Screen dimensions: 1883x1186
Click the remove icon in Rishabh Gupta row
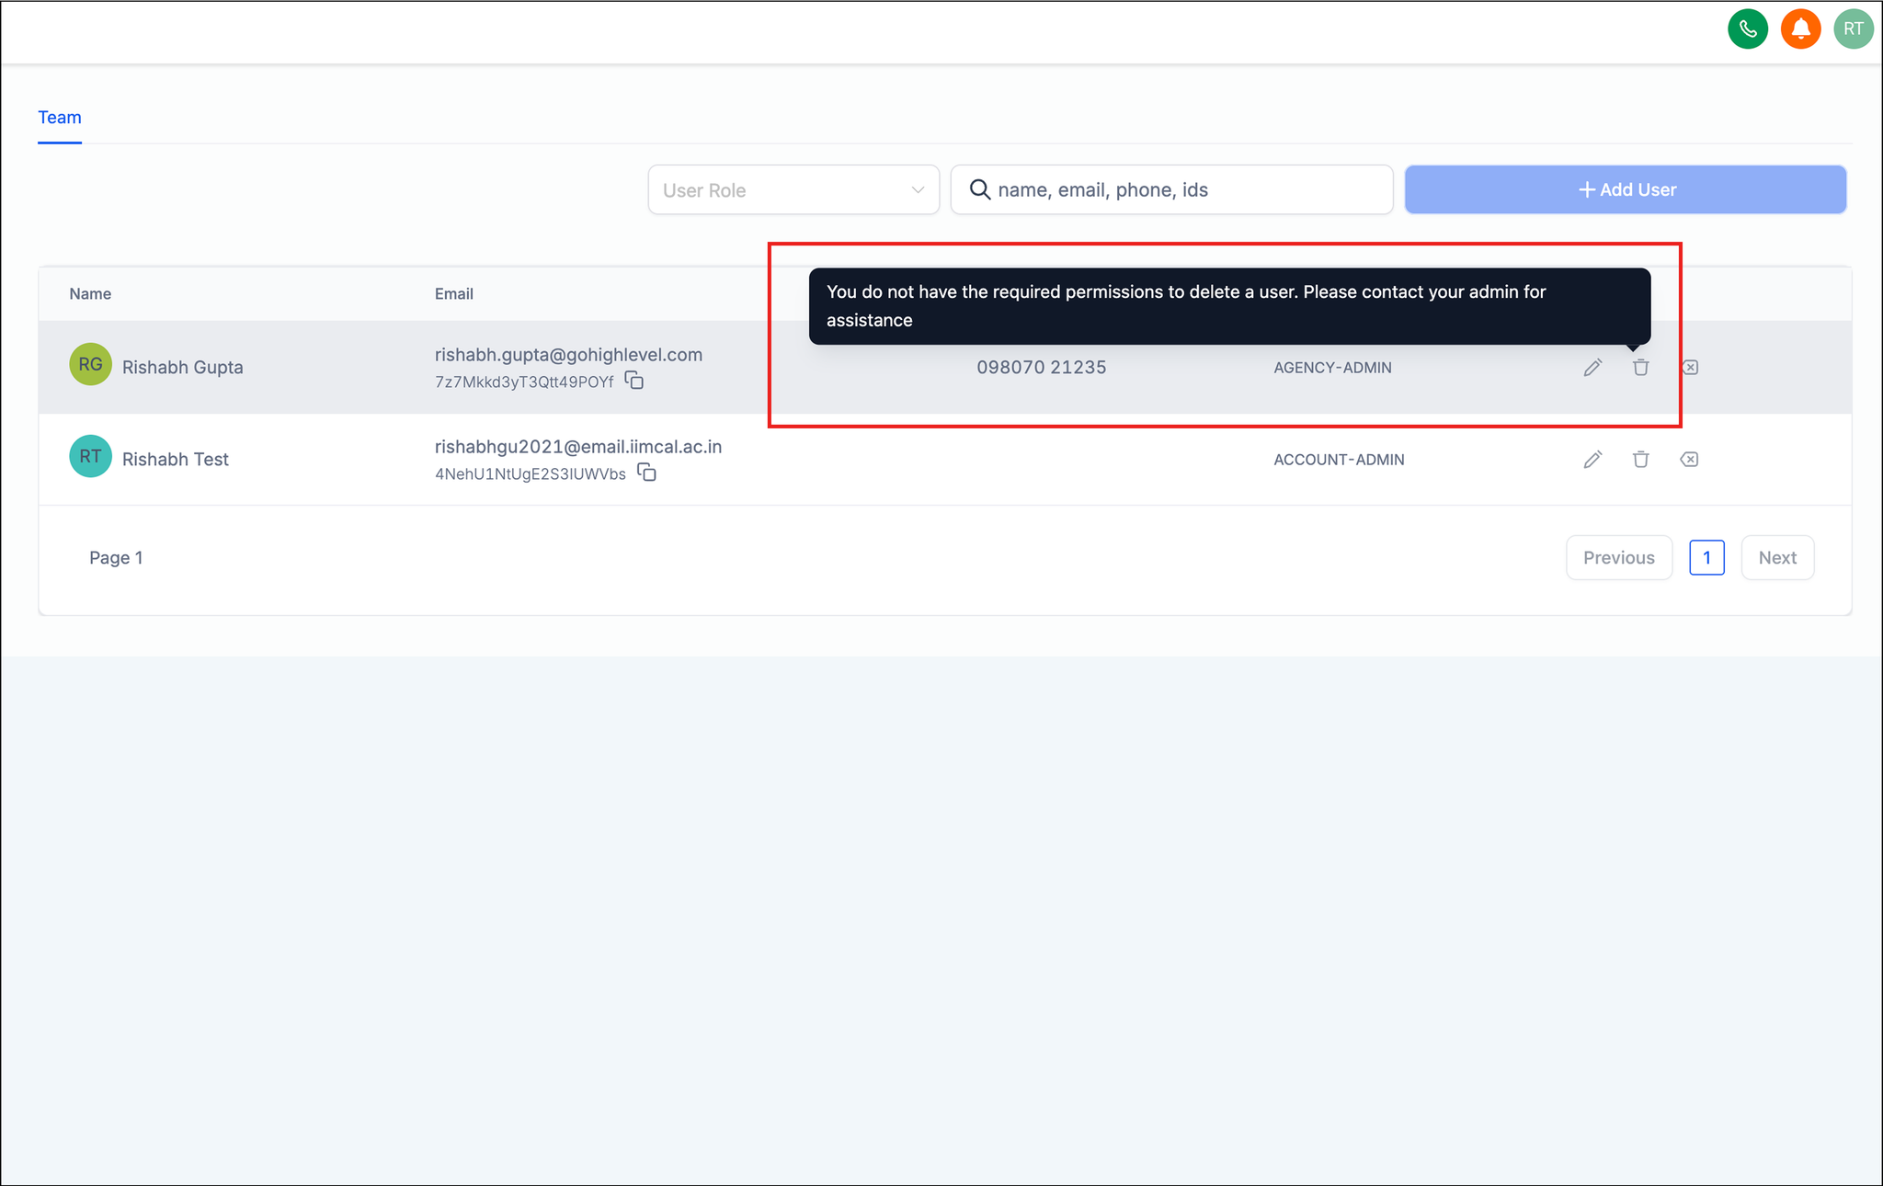coord(1689,368)
